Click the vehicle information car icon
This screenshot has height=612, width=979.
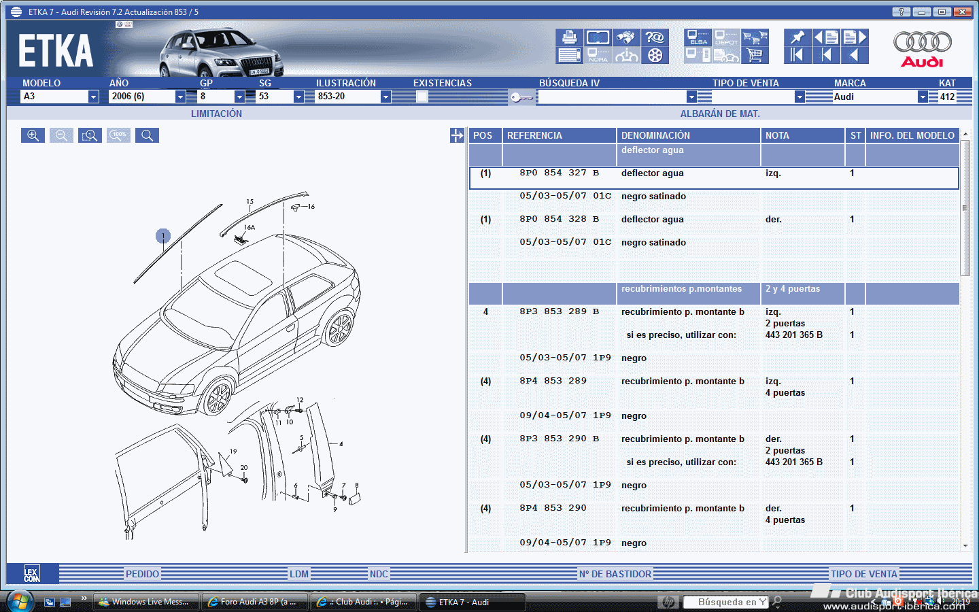point(626,55)
